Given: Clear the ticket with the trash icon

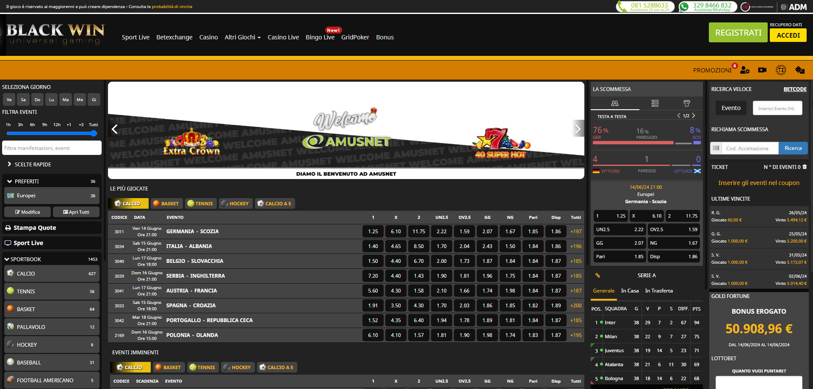Looking at the screenshot, I should tap(805, 167).
